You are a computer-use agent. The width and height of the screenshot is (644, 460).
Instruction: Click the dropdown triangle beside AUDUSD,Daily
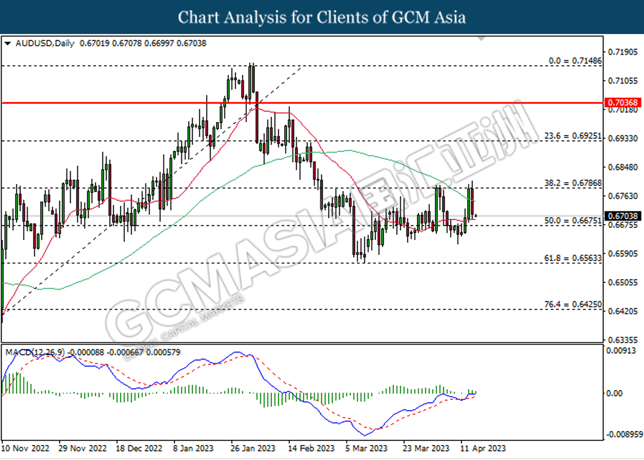(7, 43)
